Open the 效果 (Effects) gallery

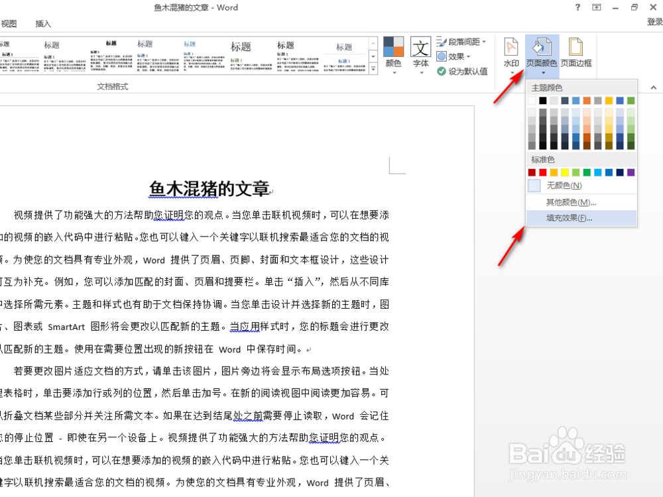[457, 57]
